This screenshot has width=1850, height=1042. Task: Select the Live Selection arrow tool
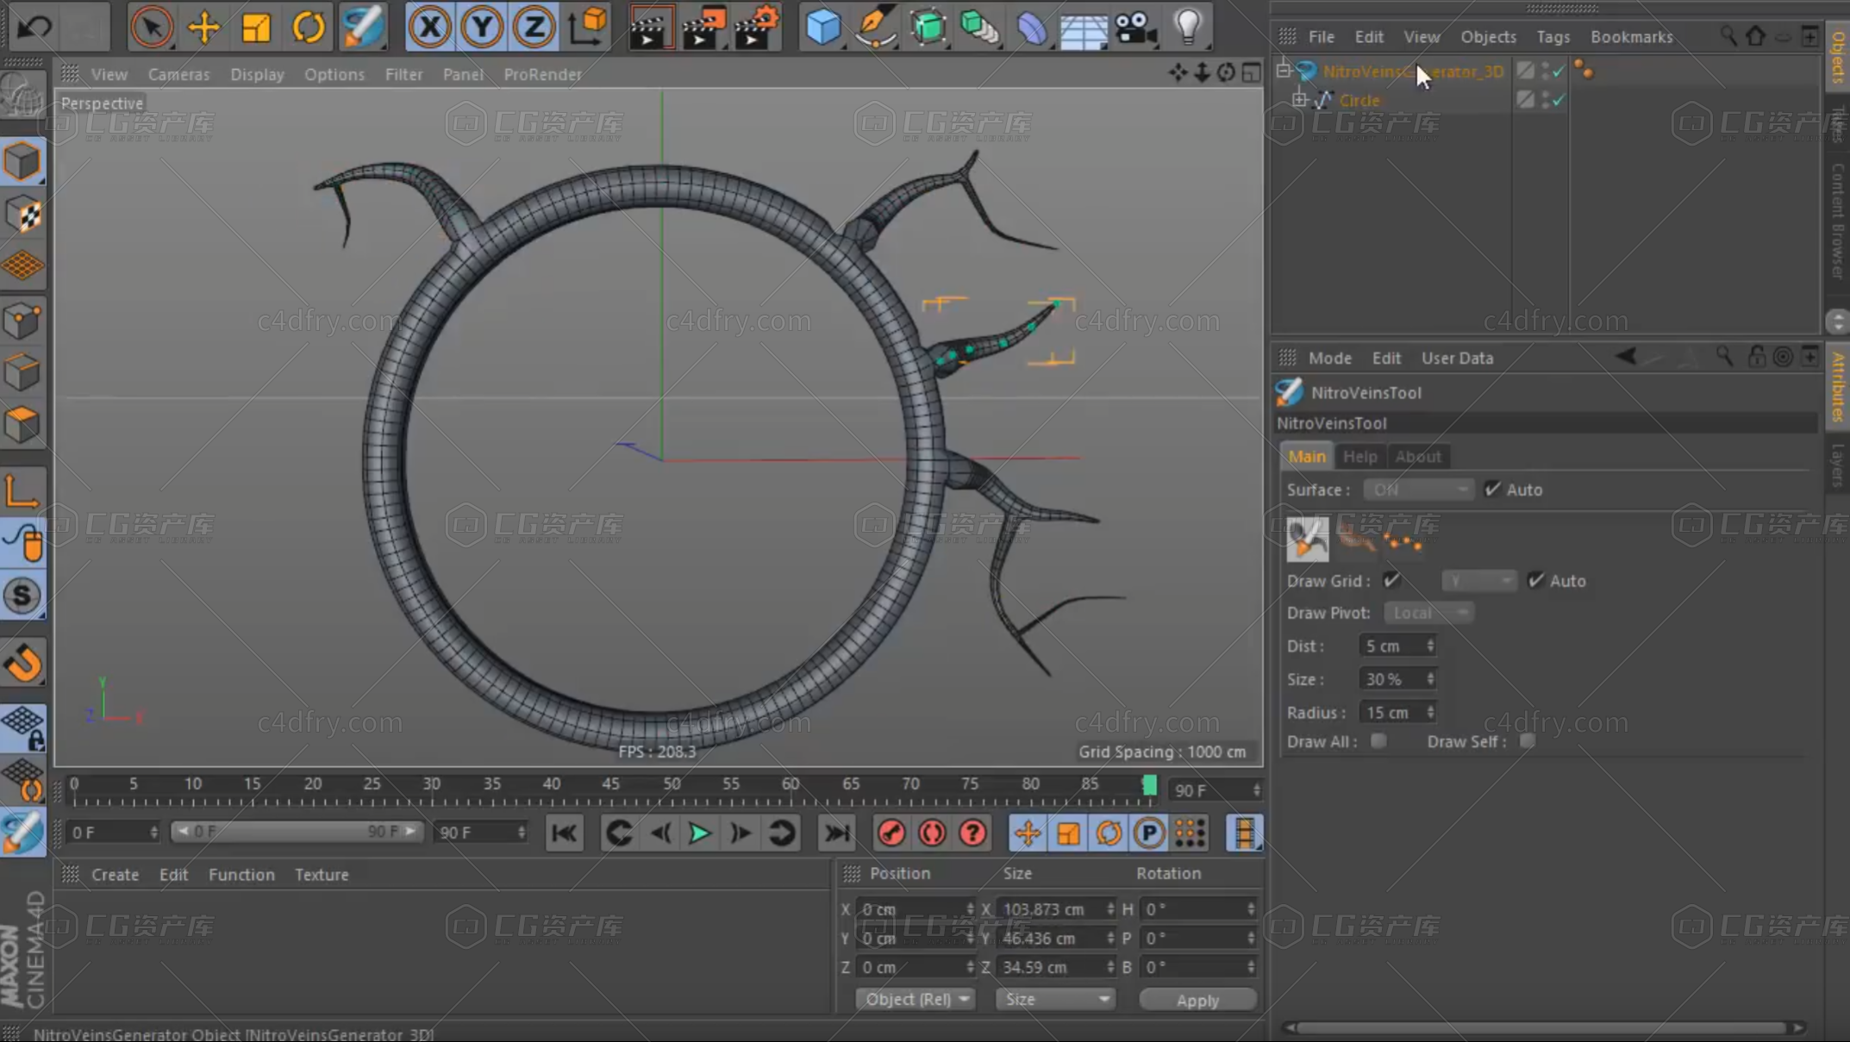pos(151,27)
